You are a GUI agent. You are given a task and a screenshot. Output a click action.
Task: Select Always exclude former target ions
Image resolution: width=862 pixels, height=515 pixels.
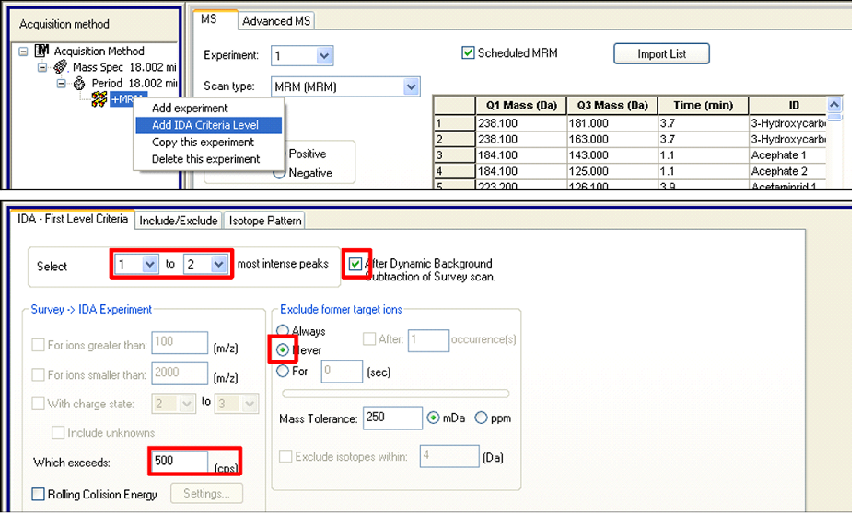pos(283,330)
